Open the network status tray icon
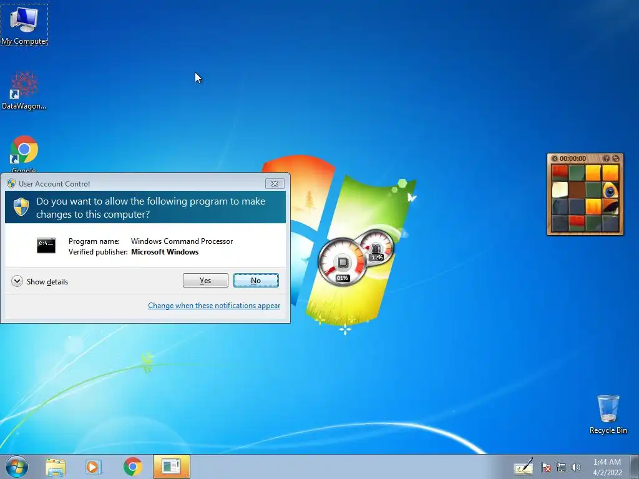The height and width of the screenshot is (479, 639). [561, 467]
